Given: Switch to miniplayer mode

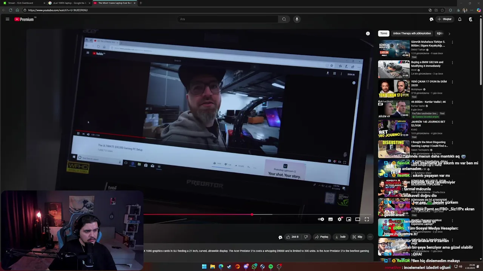Looking at the screenshot, I should point(349,219).
